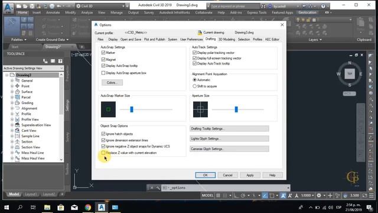Open the Mail app from taskbar

tap(74, 207)
